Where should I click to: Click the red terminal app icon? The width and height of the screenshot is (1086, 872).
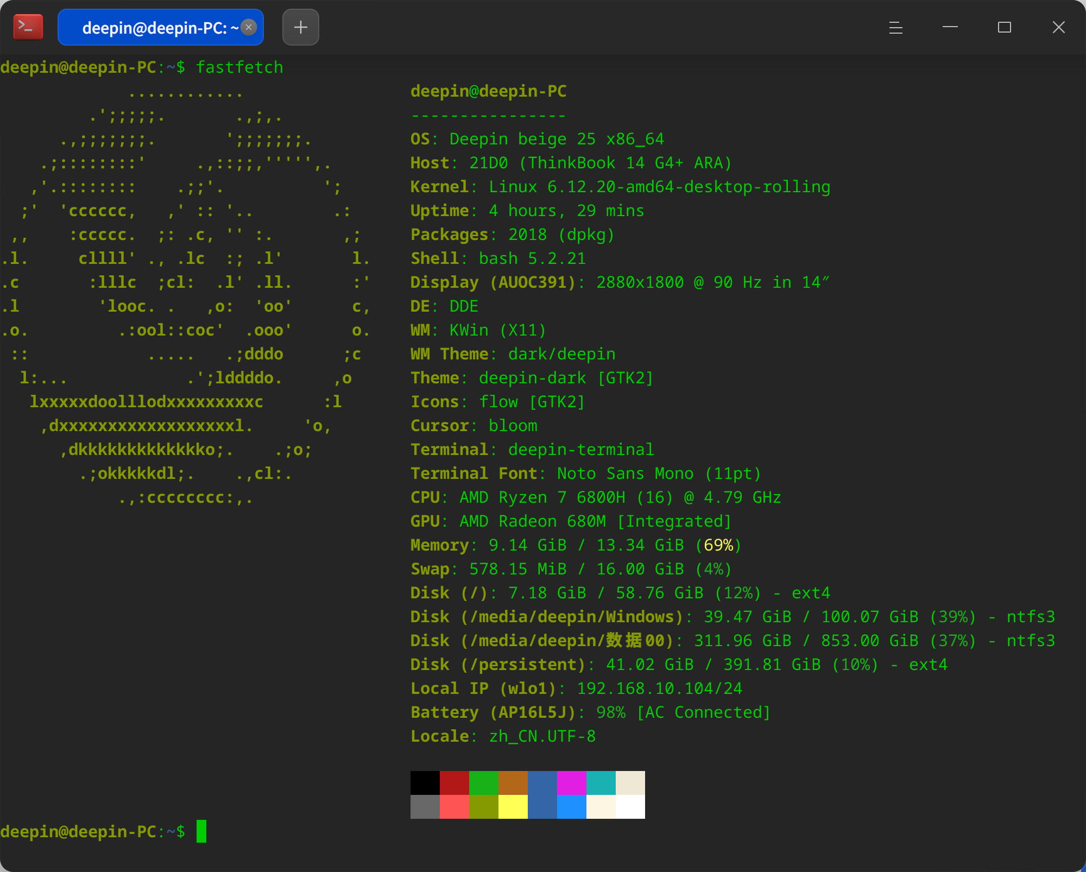tap(28, 27)
